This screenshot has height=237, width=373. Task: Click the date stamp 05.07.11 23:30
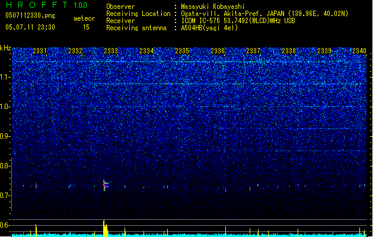tap(30, 27)
